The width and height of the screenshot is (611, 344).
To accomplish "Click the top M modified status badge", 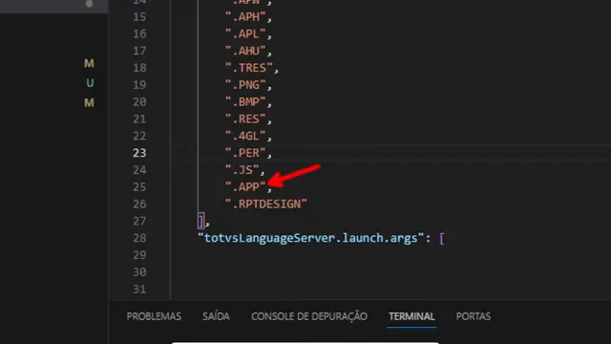I will 89,63.
